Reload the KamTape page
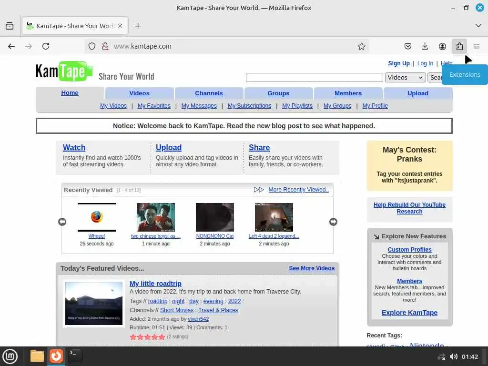 pyautogui.click(x=46, y=46)
